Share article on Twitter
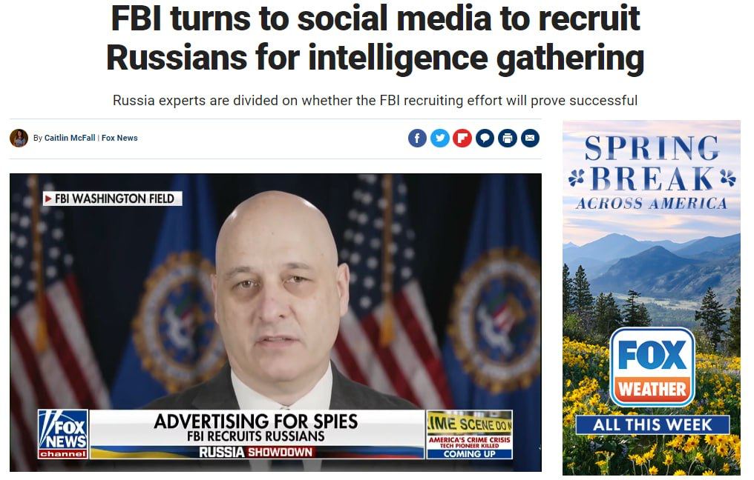The image size is (754, 480). click(439, 139)
